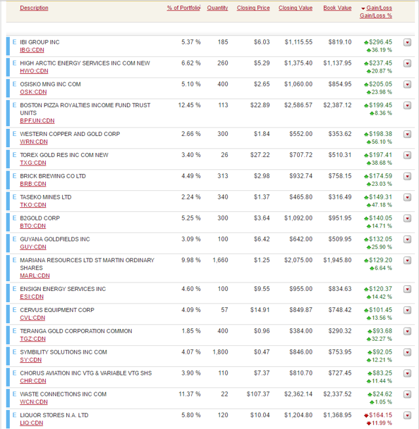Open the OSK:CDN ticker link
419x429 pixels.
point(33,92)
